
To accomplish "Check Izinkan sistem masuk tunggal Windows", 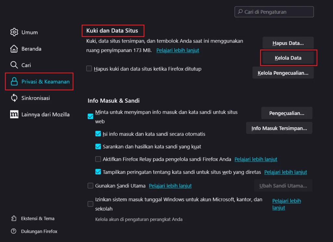I will click(90, 204).
